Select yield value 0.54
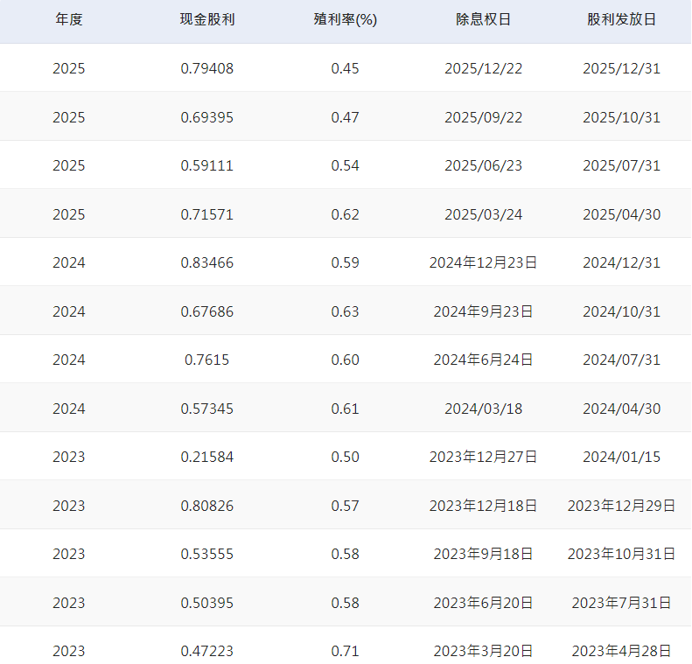Viewport: 692px width, 664px height. [345, 165]
